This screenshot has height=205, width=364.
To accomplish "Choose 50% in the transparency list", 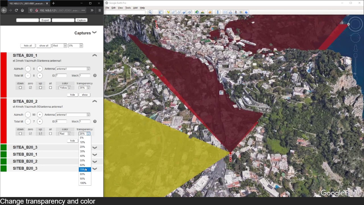I will [x=85, y=160].
